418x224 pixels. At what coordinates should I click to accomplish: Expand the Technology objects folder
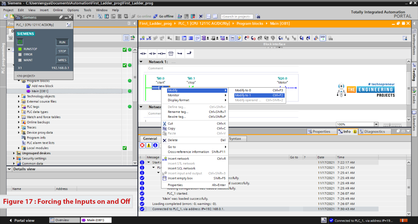pos(19,96)
